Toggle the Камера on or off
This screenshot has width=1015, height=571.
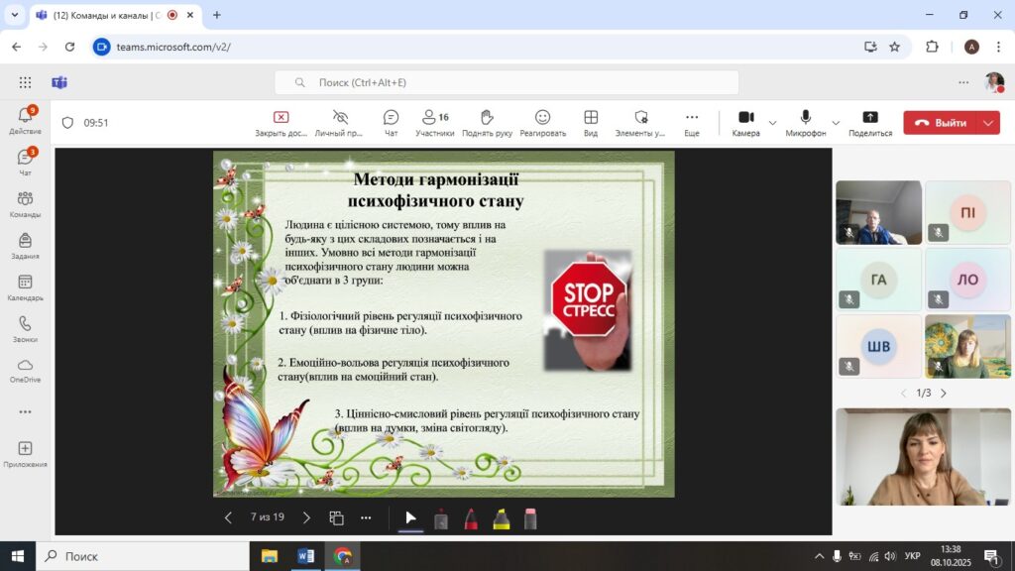pyautogui.click(x=745, y=122)
